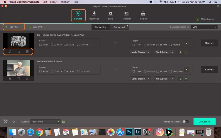The image size is (221, 138).
Task: Open the Wi-Fi status menu
Action: coord(160,2)
